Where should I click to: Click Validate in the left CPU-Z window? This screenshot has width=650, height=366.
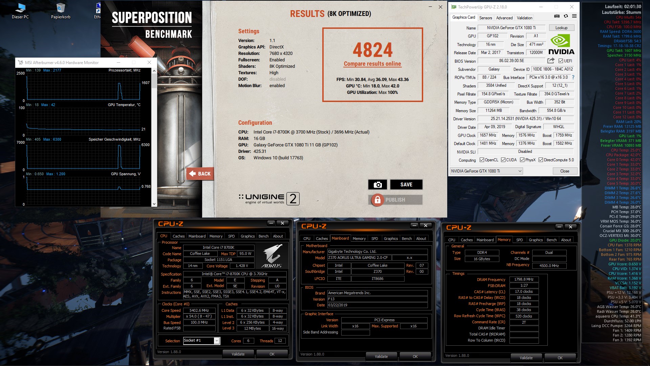point(238,354)
